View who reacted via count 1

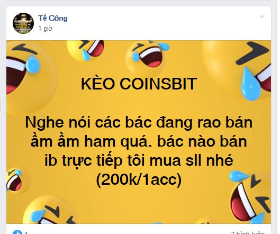[26, 233]
